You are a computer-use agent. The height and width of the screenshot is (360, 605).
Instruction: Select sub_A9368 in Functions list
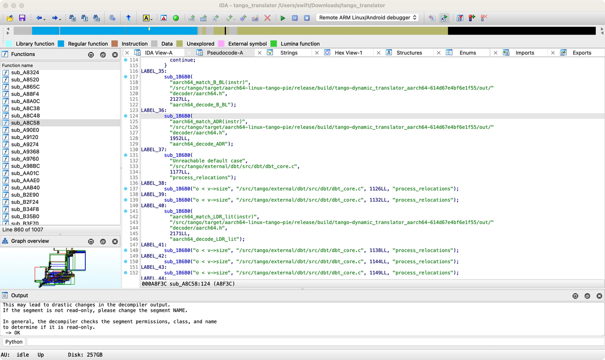click(x=25, y=152)
